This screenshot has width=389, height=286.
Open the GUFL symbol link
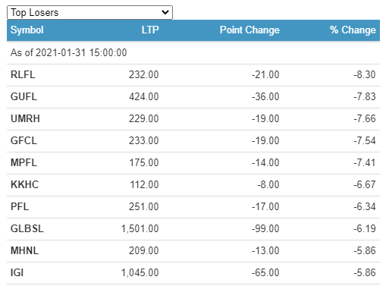tap(24, 97)
